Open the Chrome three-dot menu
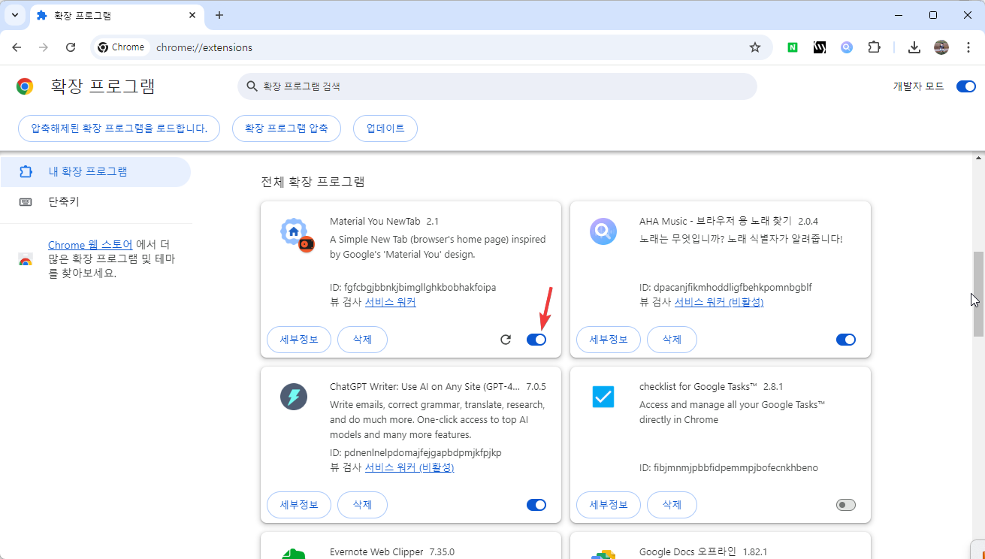Image resolution: width=985 pixels, height=559 pixels. click(967, 47)
